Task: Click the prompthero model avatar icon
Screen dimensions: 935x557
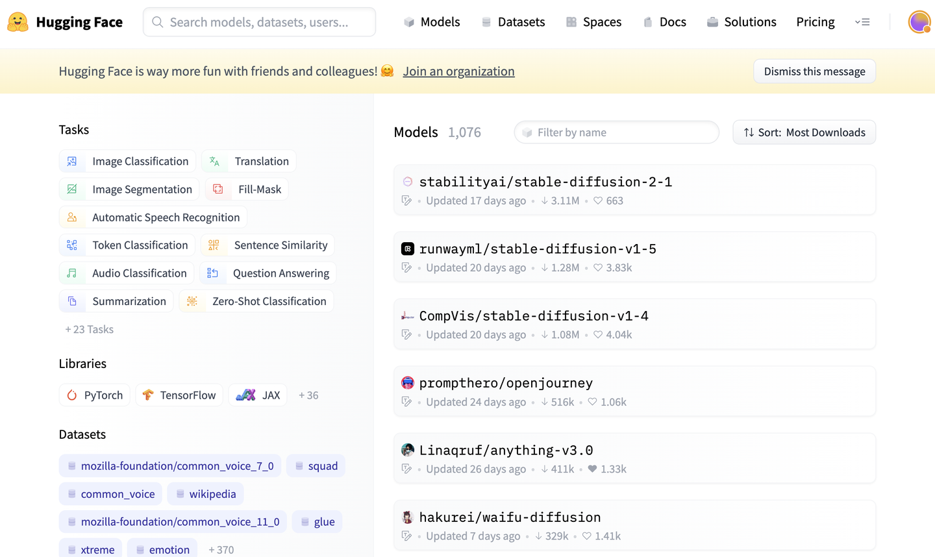Action: pos(408,383)
